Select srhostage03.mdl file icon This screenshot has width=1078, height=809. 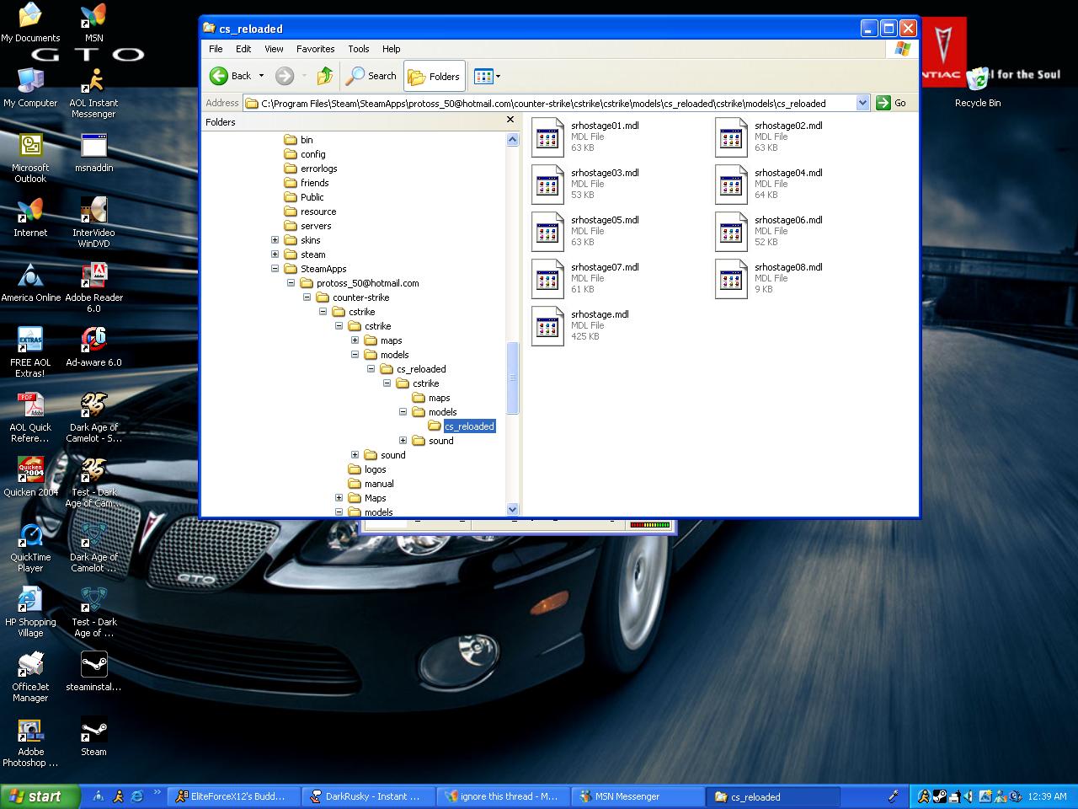pos(547,184)
